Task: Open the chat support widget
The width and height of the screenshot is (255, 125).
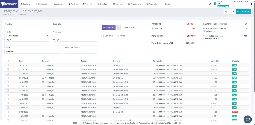Action: (x=248, y=119)
